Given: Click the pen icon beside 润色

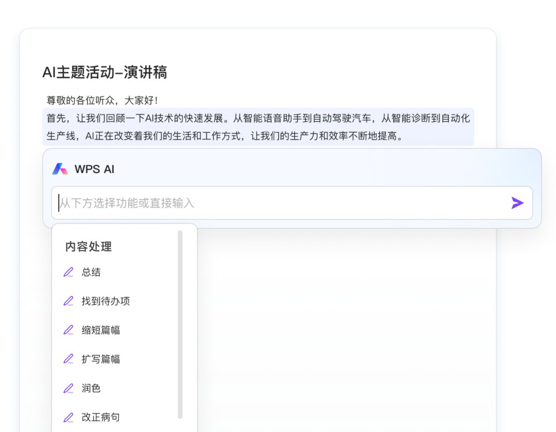Looking at the screenshot, I should (x=68, y=388).
